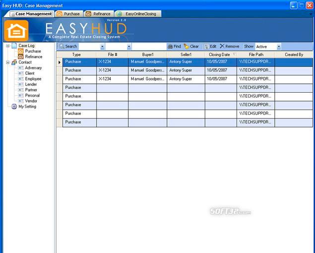
Task: Click the Case Log document icon
Action: (14, 46)
